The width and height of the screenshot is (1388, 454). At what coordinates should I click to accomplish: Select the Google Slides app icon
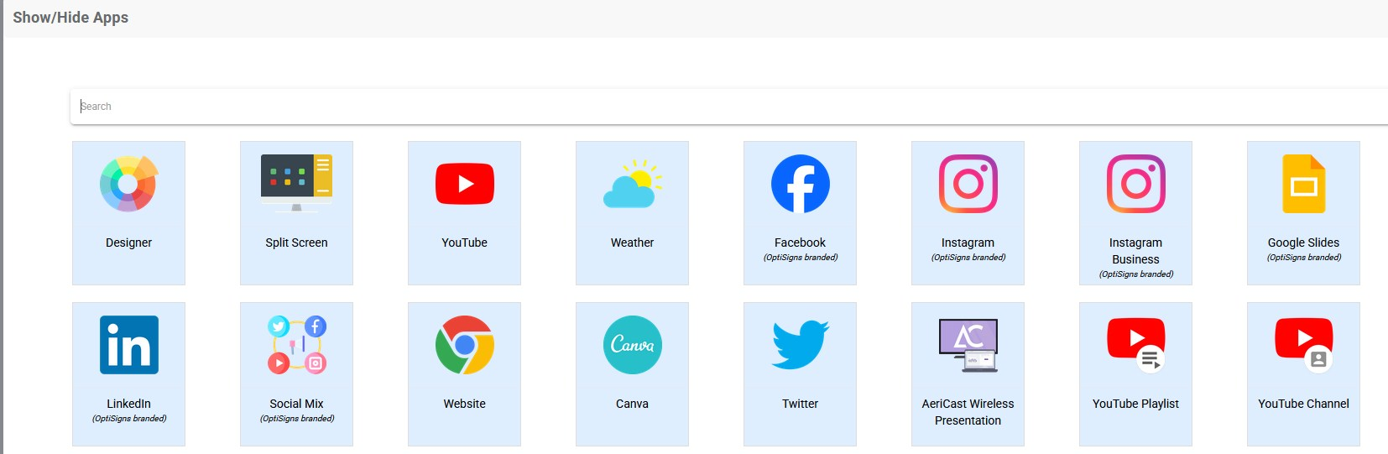tap(1303, 184)
